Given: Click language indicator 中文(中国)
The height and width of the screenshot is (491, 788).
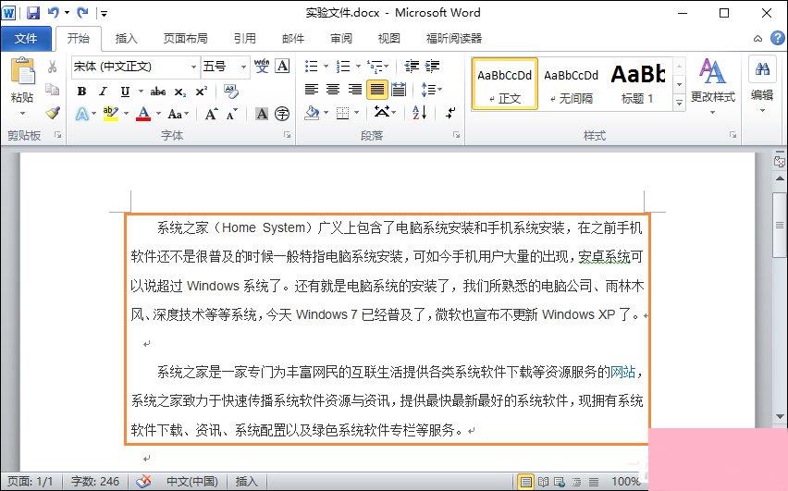Looking at the screenshot, I should 192,482.
